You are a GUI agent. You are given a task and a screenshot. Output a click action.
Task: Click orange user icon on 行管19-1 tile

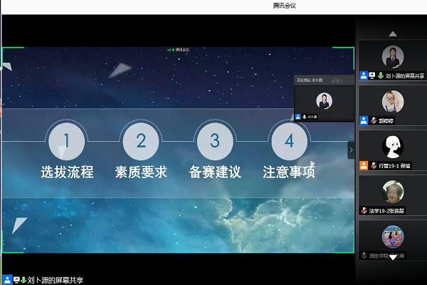[x=364, y=165]
